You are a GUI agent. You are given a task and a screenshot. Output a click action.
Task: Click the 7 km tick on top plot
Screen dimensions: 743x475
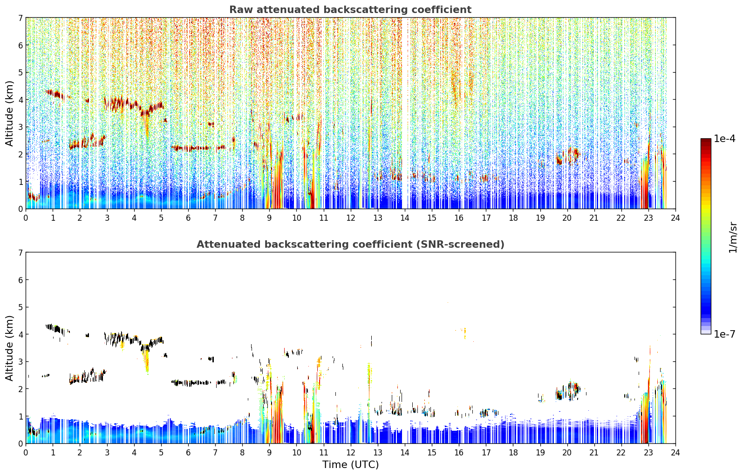(20, 18)
